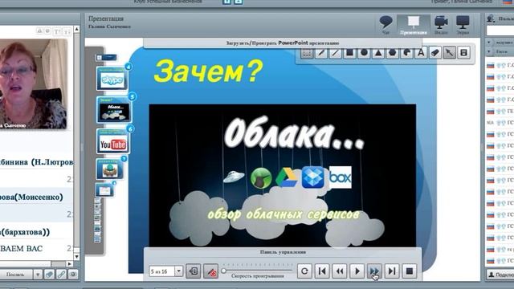Click the "Облака..." heading on the slide
This screenshot has height=289, width=514.
tap(294, 133)
